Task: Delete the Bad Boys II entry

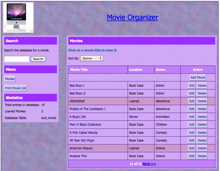Action: [x=202, y=94]
